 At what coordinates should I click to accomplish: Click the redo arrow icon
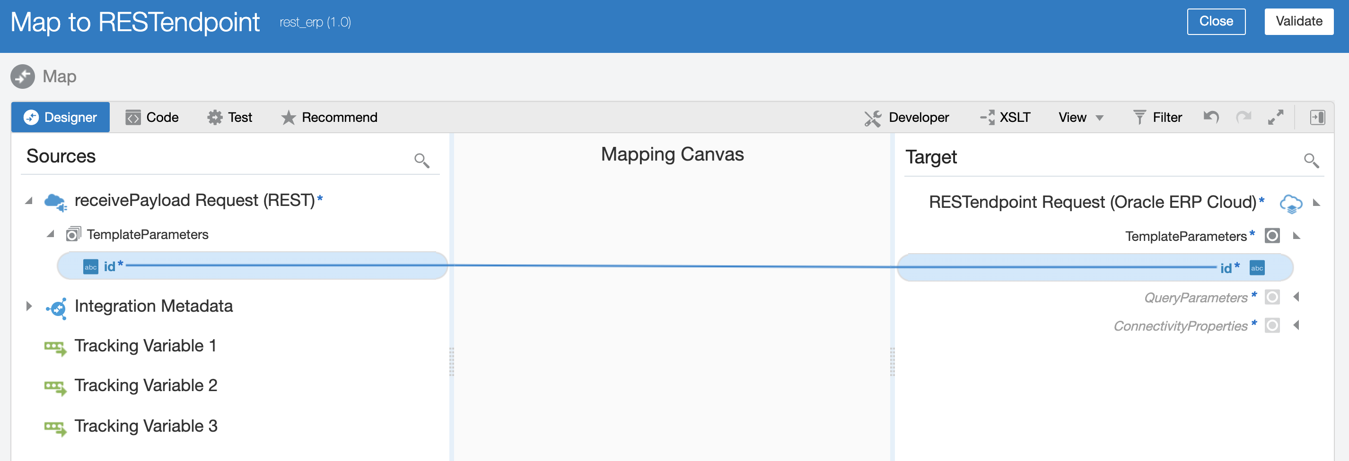point(1243,117)
